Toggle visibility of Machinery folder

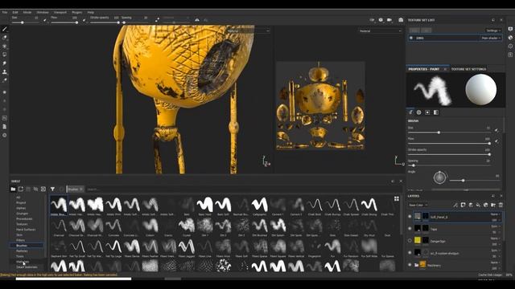click(x=410, y=265)
